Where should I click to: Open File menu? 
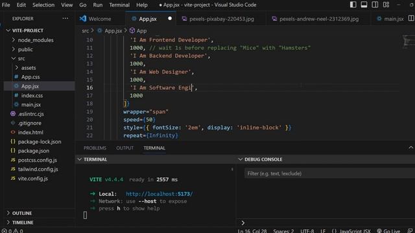[6, 5]
